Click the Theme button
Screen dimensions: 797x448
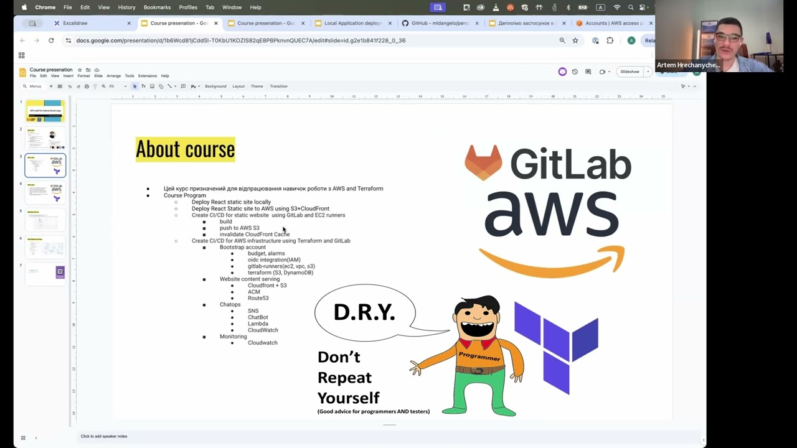(257, 86)
